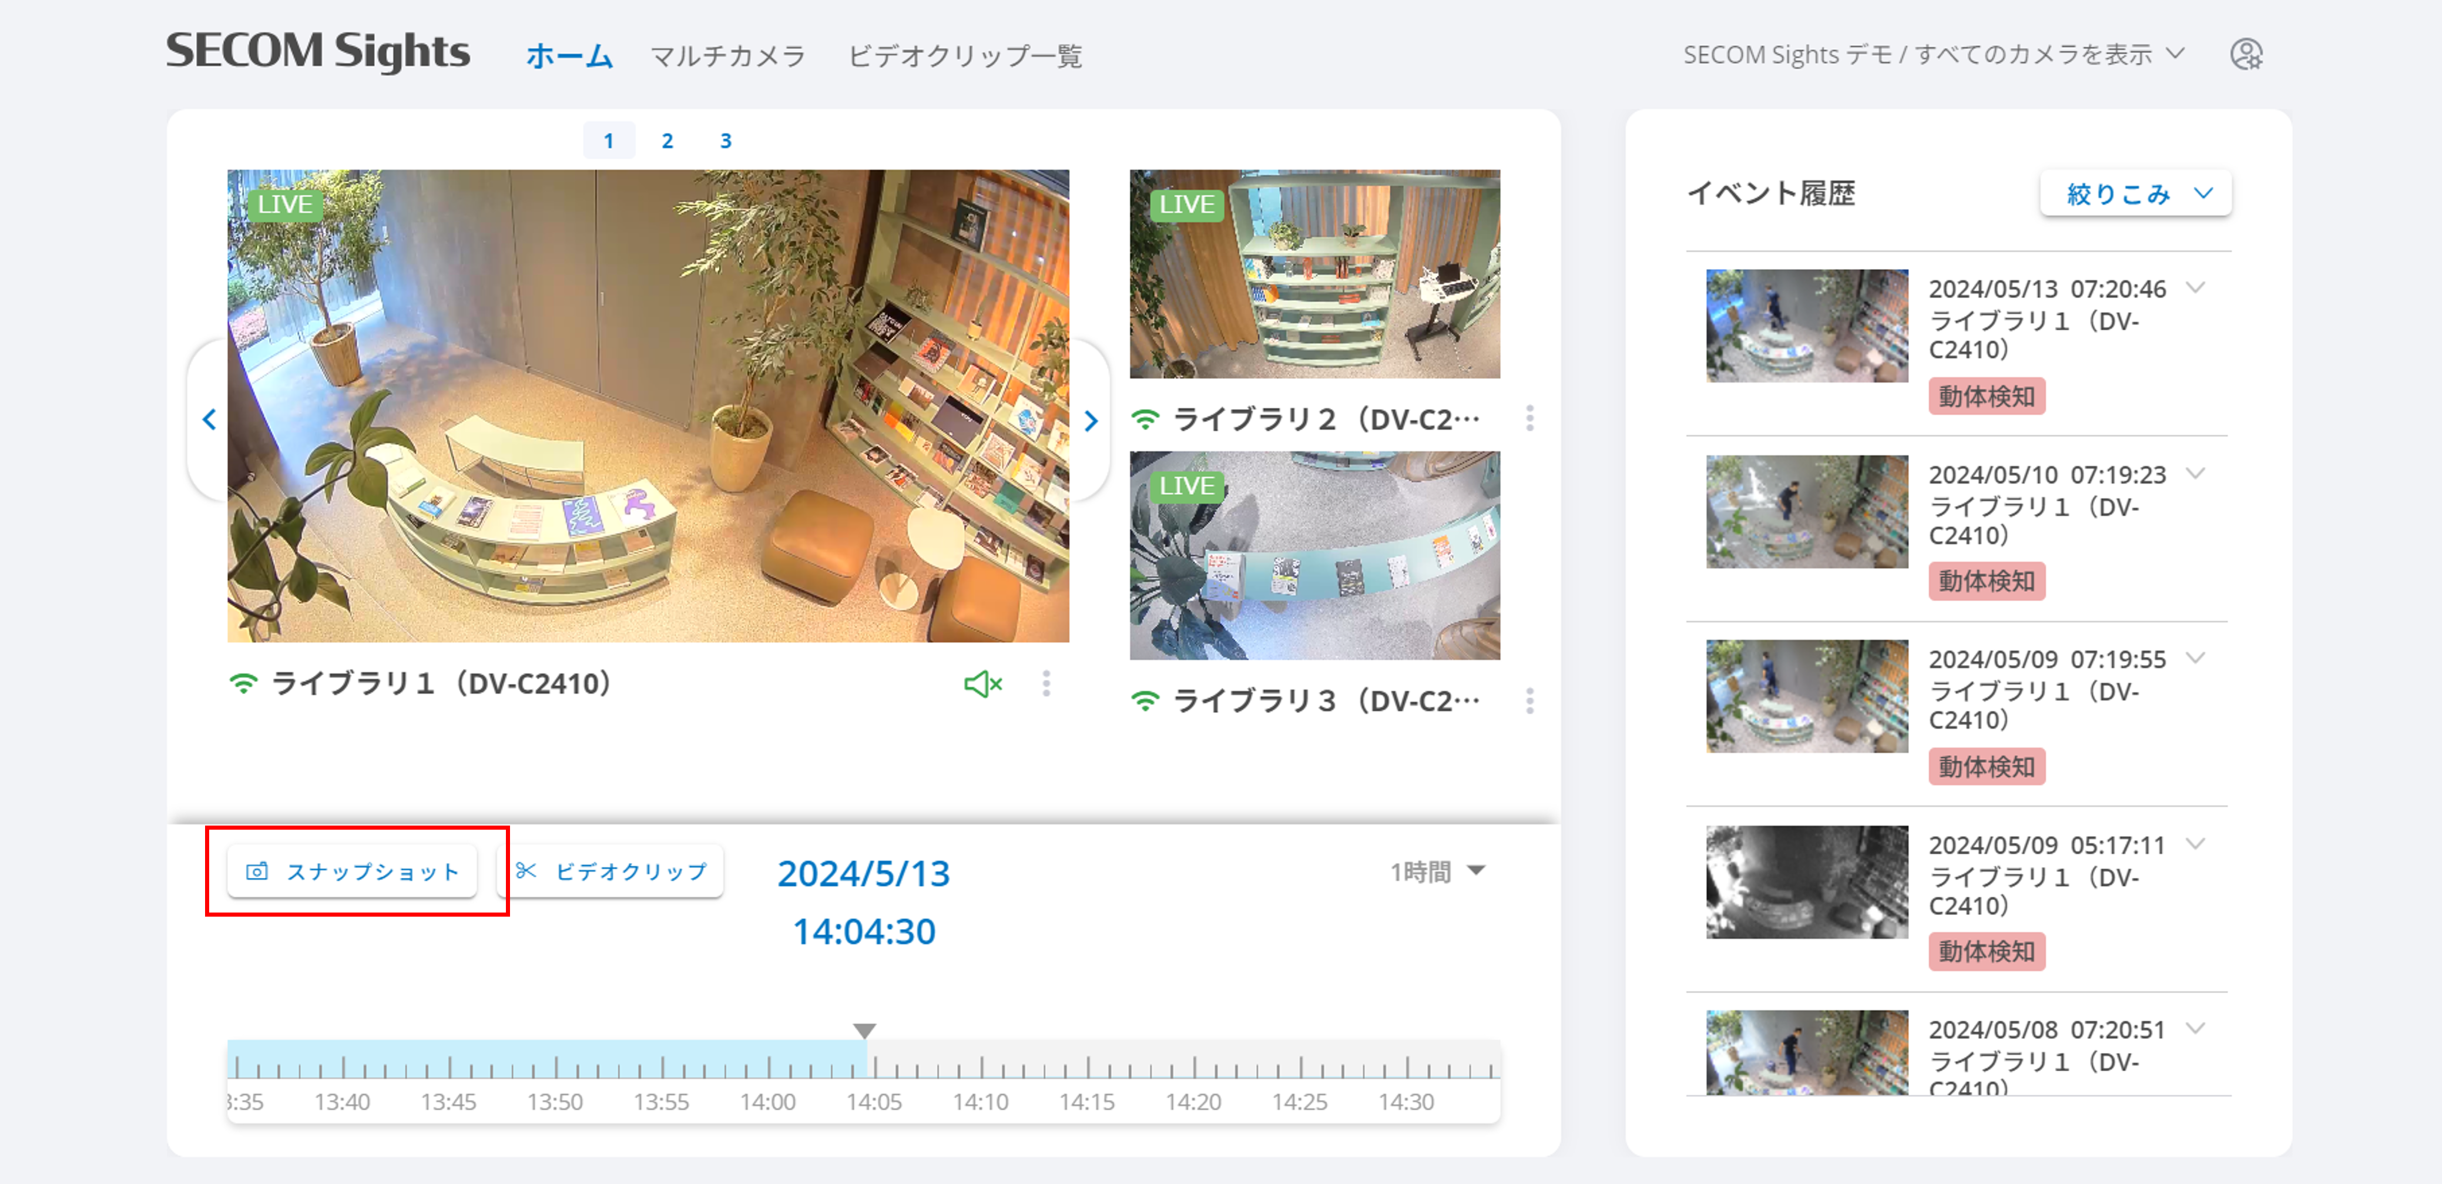This screenshot has height=1184, width=2442.
Task: Click 動体検知 tag on 05:17:11 event
Action: (x=1987, y=952)
